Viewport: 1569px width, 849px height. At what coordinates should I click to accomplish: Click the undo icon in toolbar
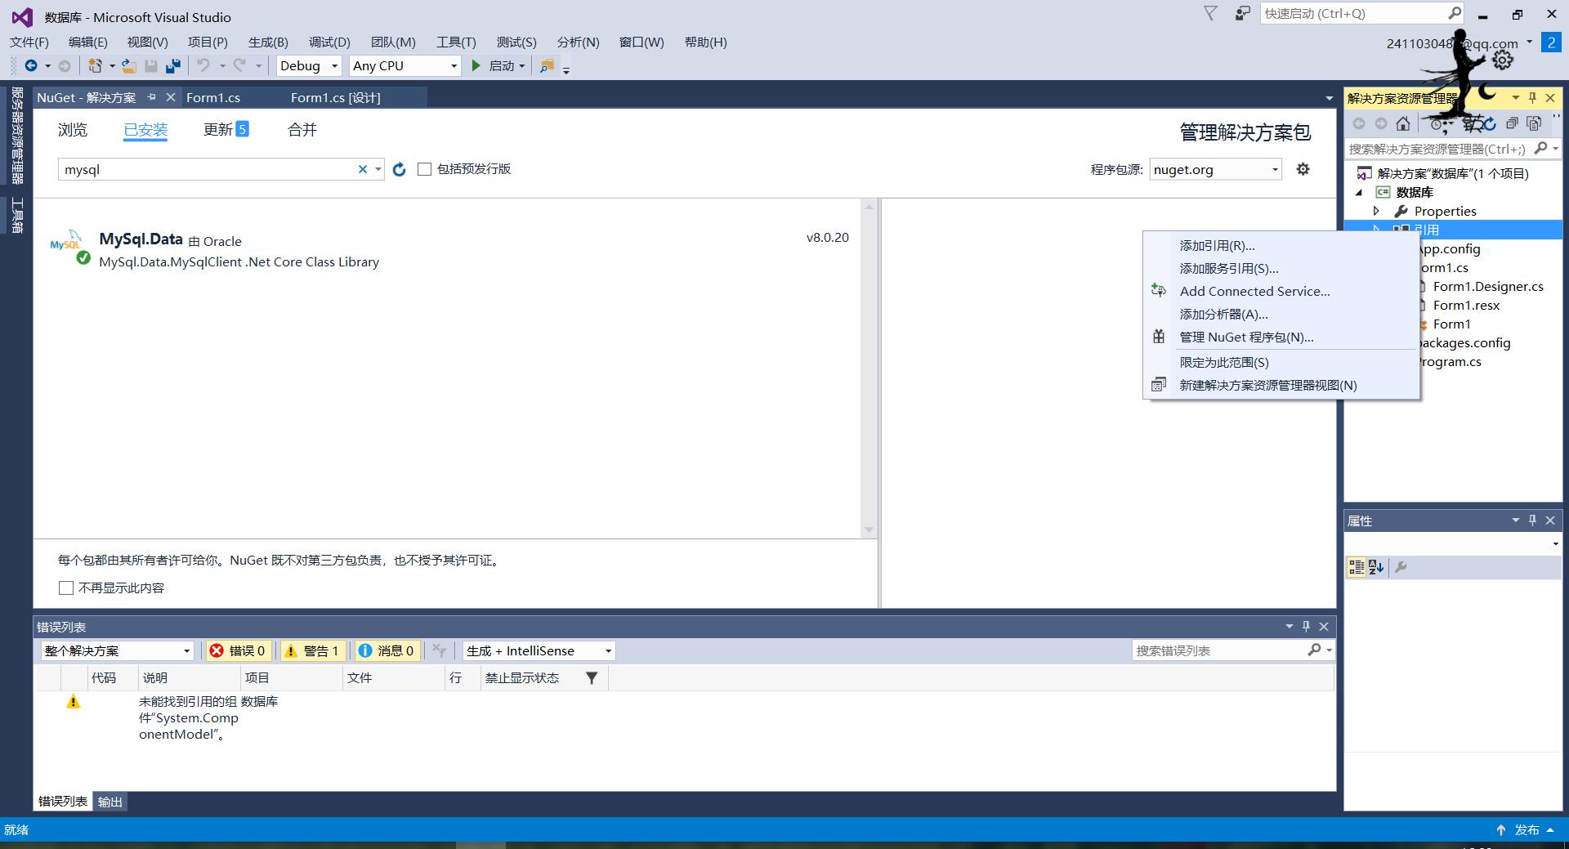(x=203, y=66)
